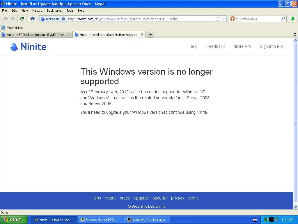The height and width of the screenshot is (224, 298).
Task: Reload the current page
Action: pos(22,19)
